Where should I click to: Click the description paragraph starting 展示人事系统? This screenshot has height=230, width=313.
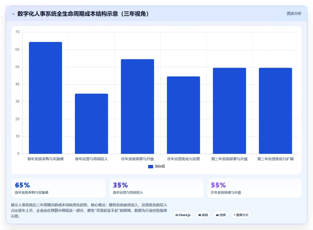coord(89,210)
